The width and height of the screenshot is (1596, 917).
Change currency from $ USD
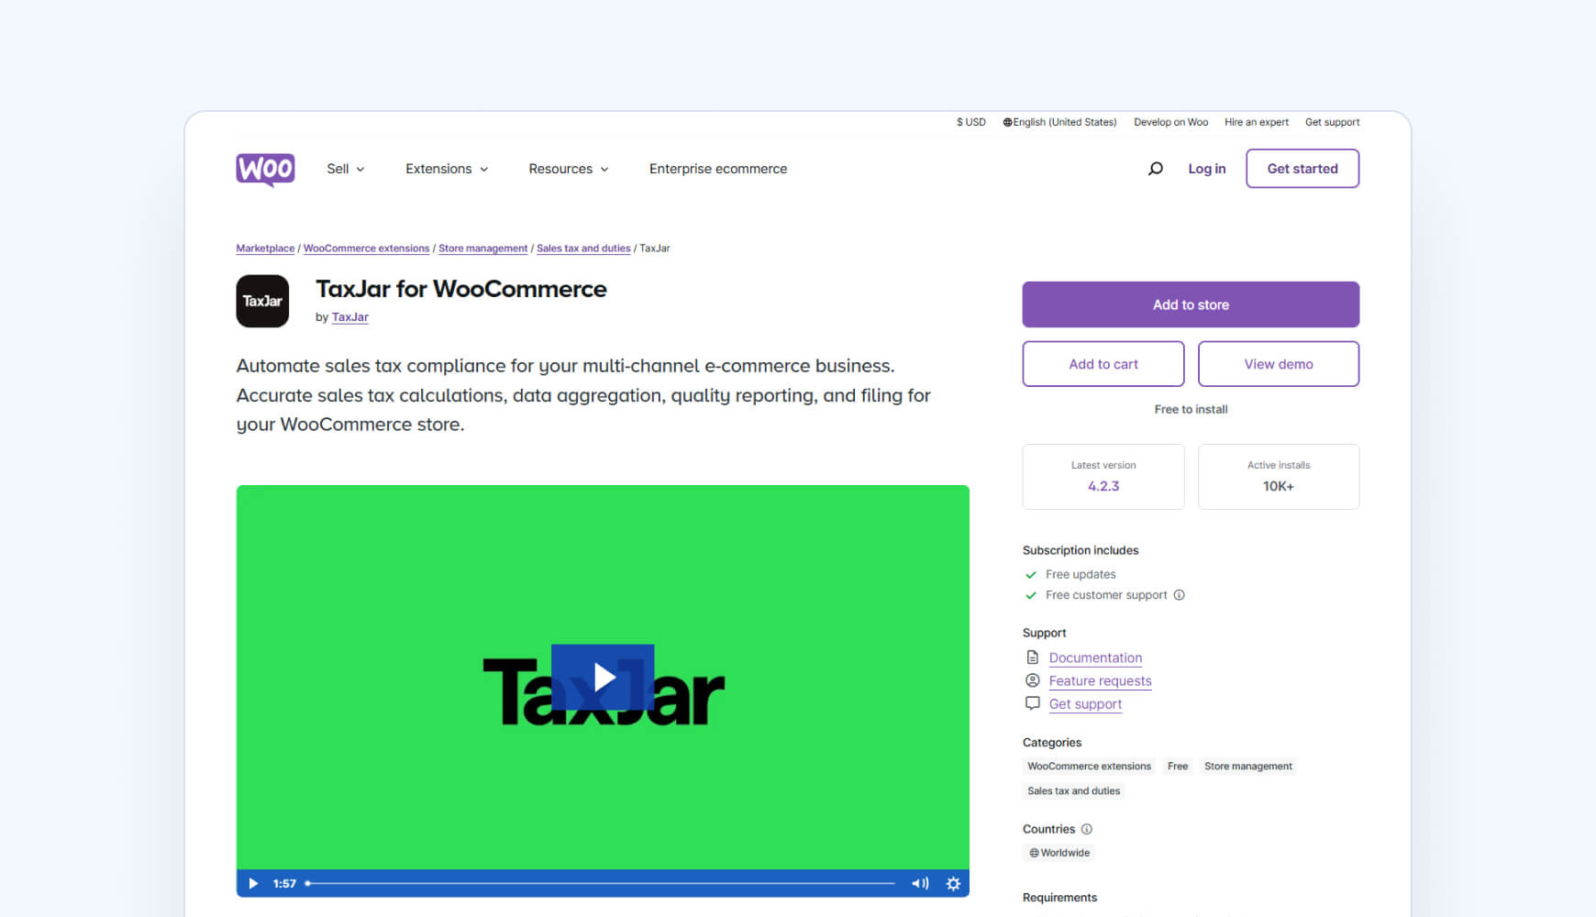point(971,122)
